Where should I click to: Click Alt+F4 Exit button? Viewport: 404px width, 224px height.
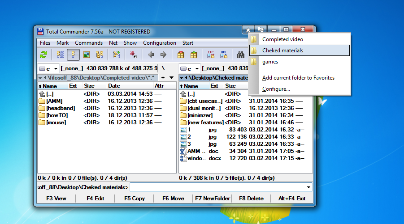pyautogui.click(x=291, y=199)
